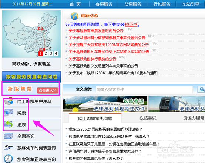205x163 pixels.
Task: Switch to 铁路常识 tab
Action: click(148, 118)
